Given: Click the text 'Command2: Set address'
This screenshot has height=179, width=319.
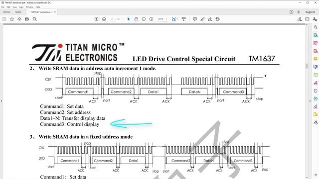Looking at the screenshot, I should (65, 112).
